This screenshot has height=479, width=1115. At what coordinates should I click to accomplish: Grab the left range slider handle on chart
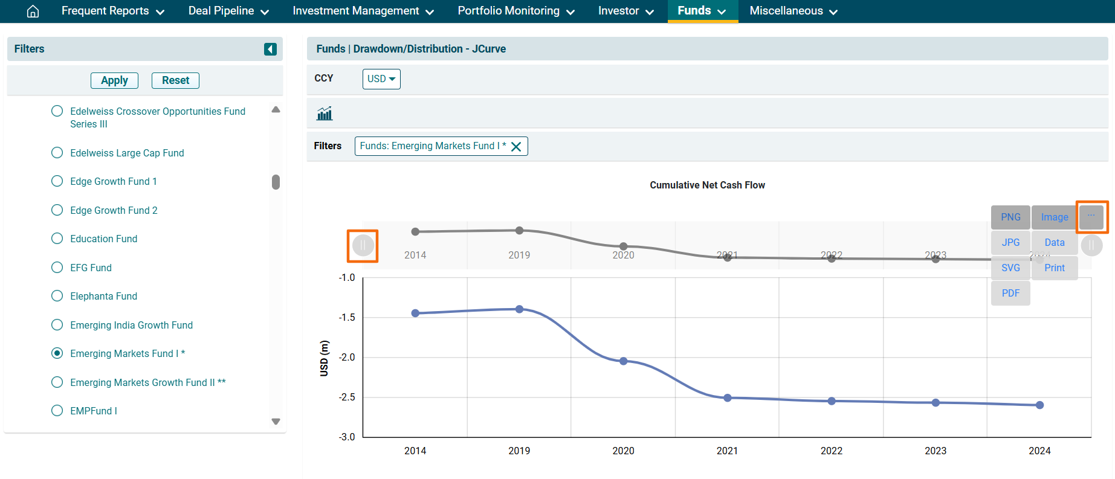click(x=363, y=246)
